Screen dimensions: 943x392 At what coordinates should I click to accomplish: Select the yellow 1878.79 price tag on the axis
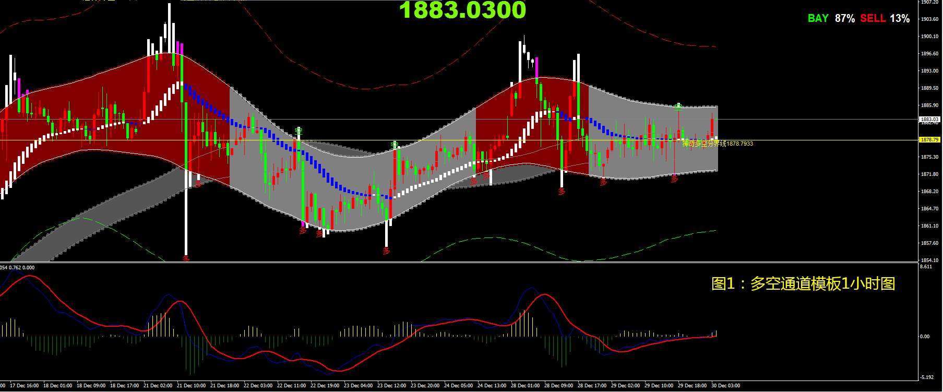930,140
